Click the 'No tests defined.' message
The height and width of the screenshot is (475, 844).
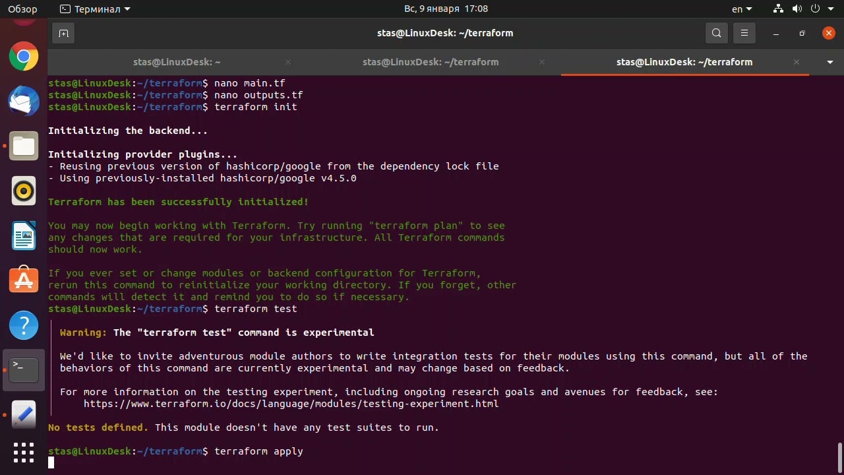(x=98, y=427)
